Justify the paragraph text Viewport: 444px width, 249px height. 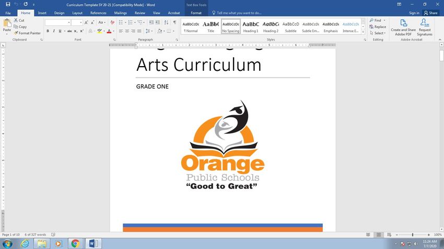point(139,31)
